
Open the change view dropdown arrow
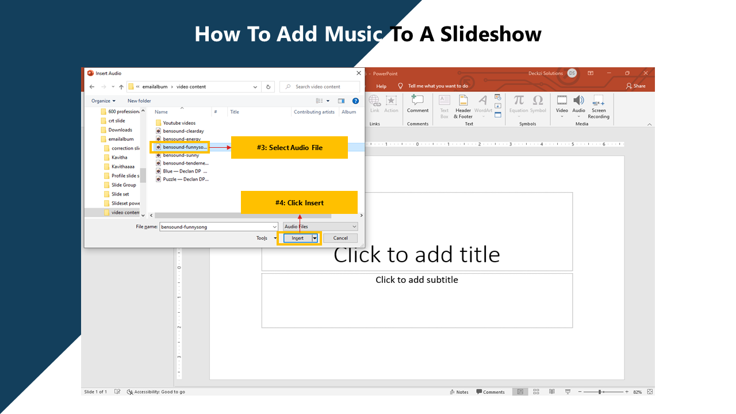pyautogui.click(x=328, y=101)
